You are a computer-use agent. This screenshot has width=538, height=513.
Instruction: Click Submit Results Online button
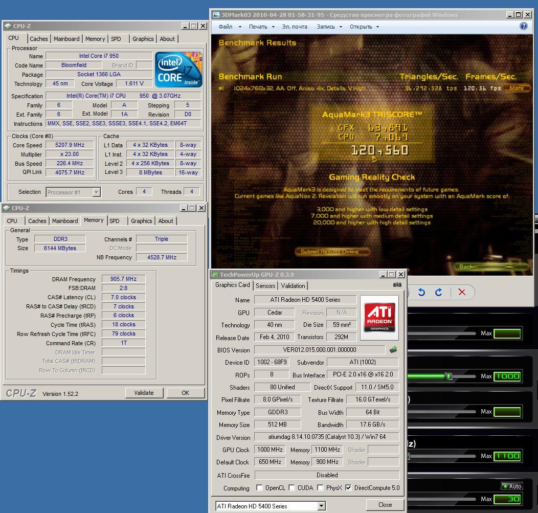click(332, 252)
